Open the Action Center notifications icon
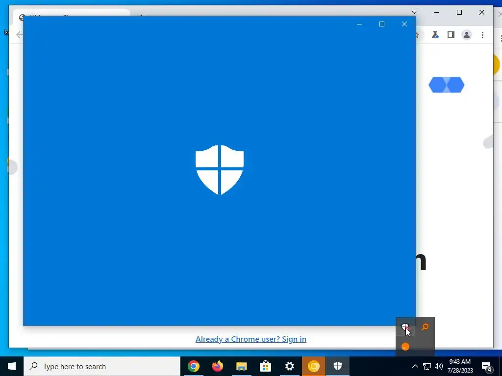Image resolution: width=502 pixels, height=376 pixels. pos(487,366)
